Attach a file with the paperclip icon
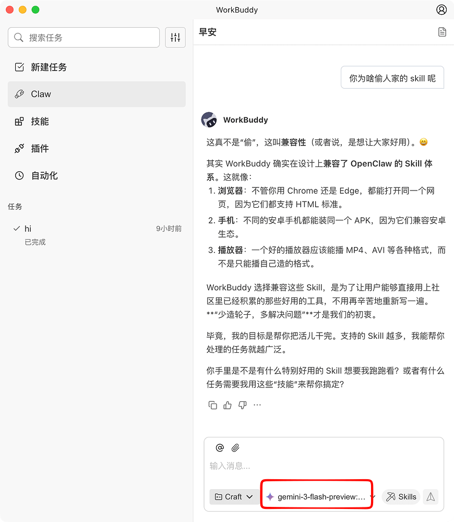The height and width of the screenshot is (522, 454). click(x=235, y=448)
